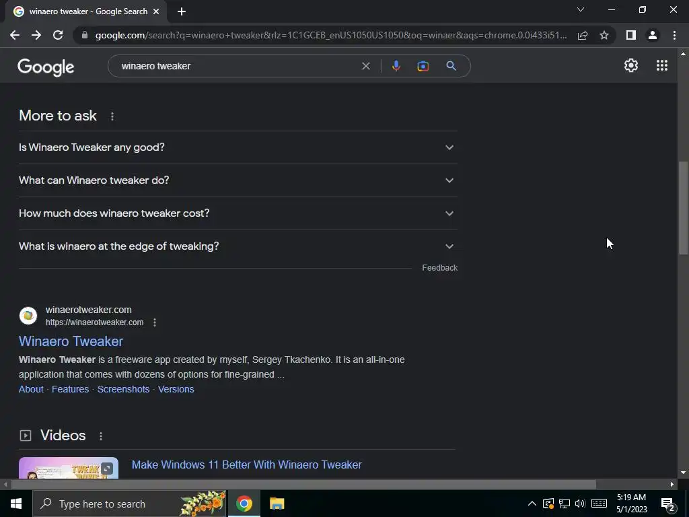
Task: Open tab search dropdown arrow
Action: click(x=581, y=9)
